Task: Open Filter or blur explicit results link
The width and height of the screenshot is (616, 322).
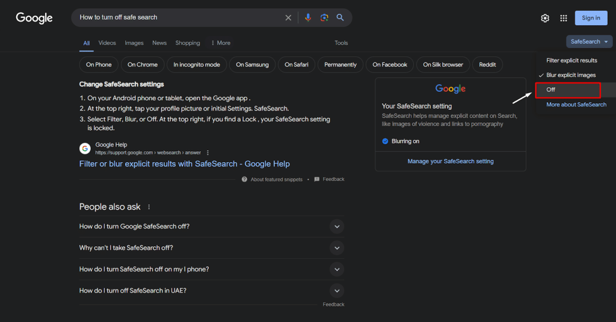Action: pyautogui.click(x=185, y=164)
